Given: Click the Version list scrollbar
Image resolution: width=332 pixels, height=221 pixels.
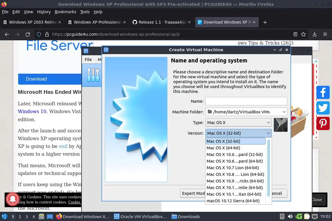Looking at the screenshot, I should (x=269, y=168).
